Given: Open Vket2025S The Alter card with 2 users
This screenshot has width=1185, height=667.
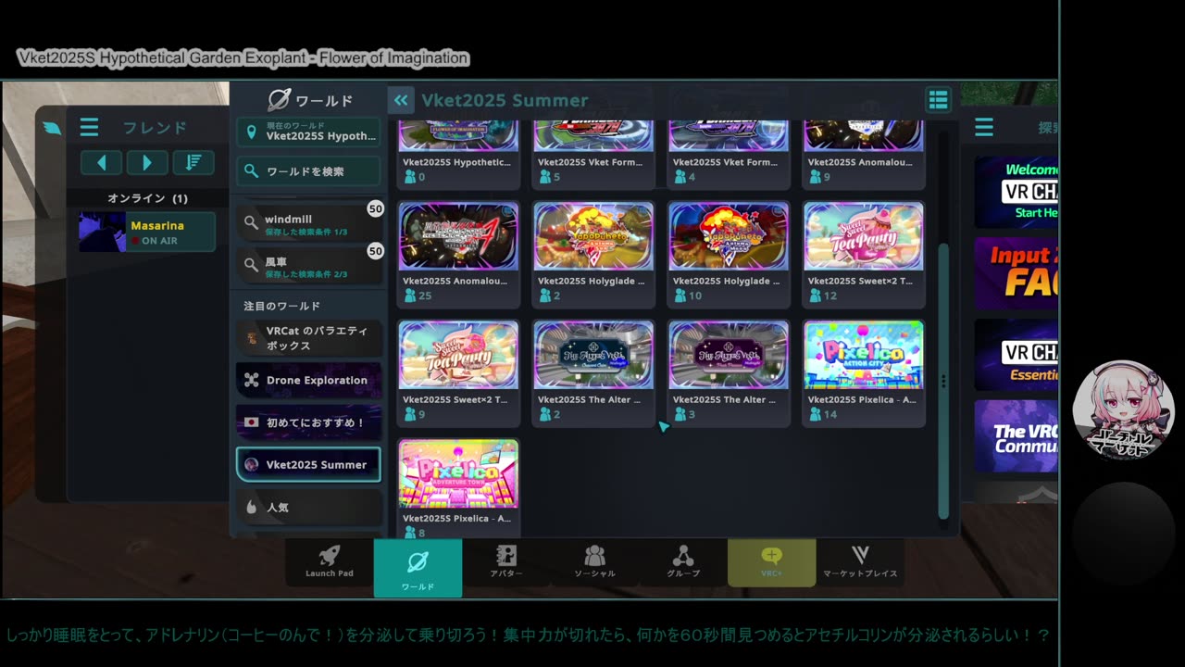Looking at the screenshot, I should pyautogui.click(x=593, y=372).
